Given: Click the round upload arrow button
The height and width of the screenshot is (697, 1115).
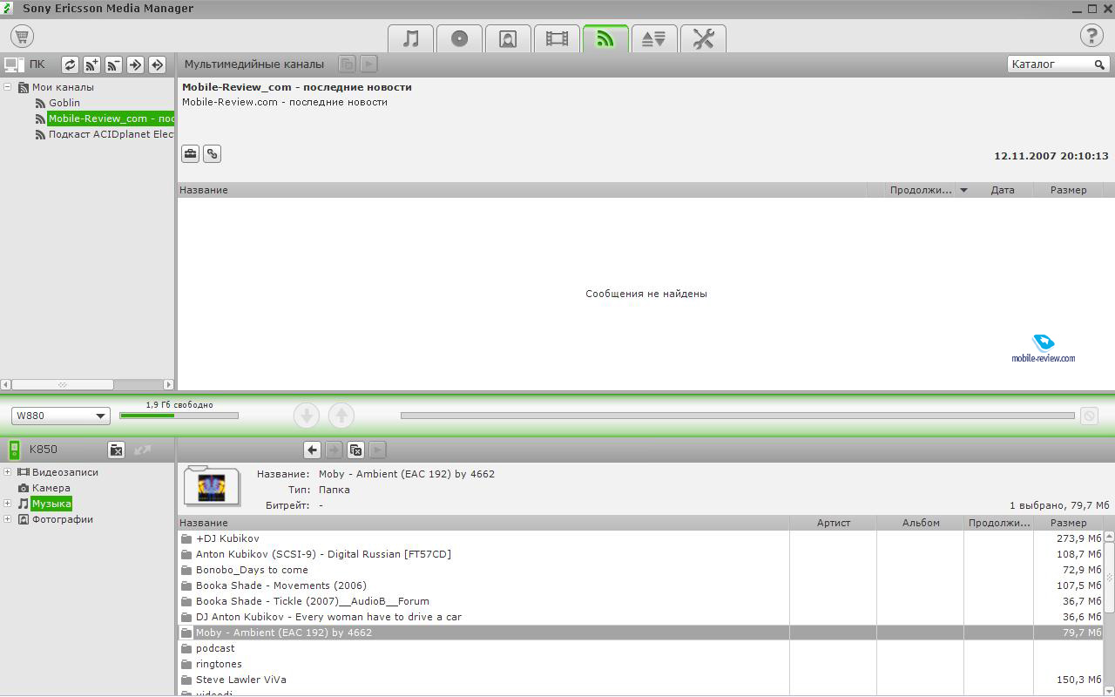Looking at the screenshot, I should [341, 416].
